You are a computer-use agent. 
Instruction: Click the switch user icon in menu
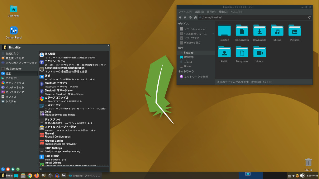coord(13,169)
